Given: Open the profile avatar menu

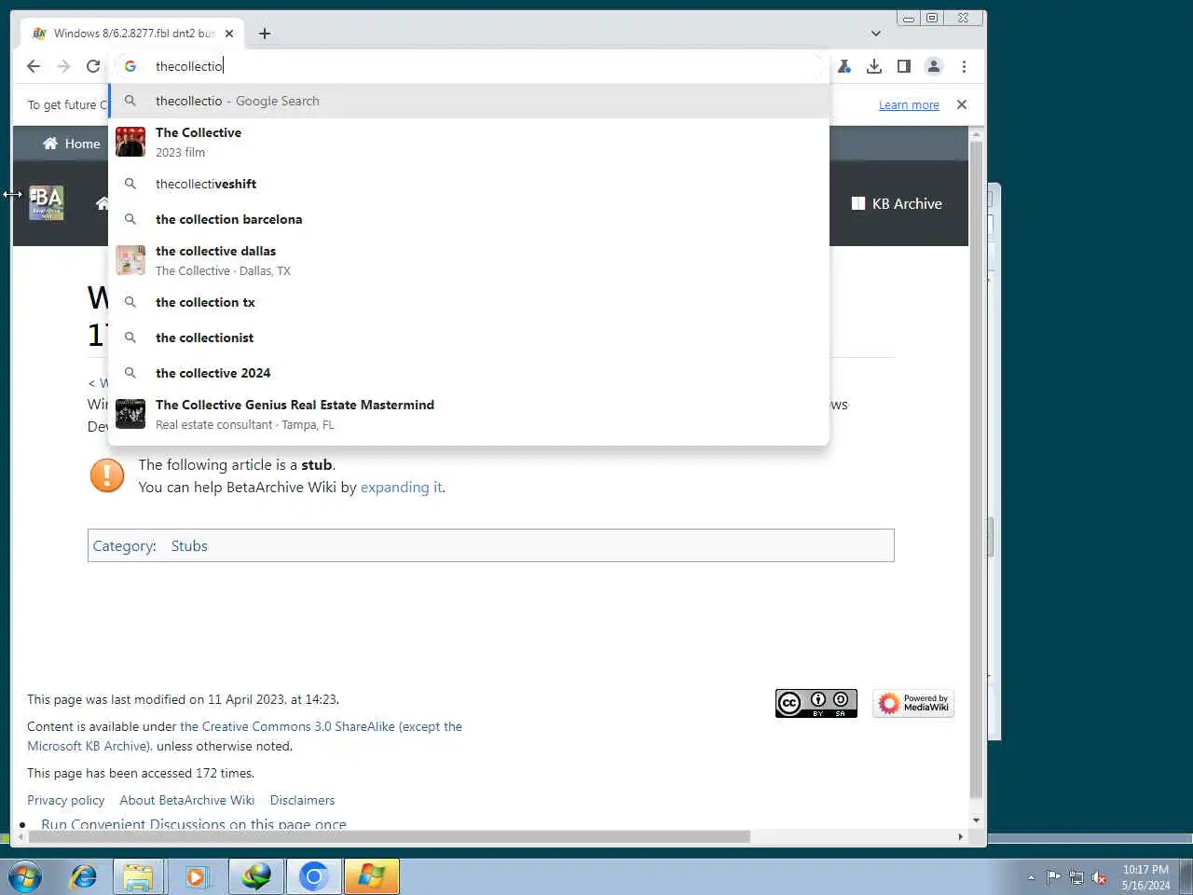Looking at the screenshot, I should click(x=934, y=66).
